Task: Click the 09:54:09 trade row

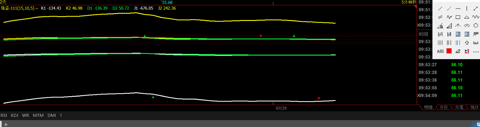Action: click(448, 96)
